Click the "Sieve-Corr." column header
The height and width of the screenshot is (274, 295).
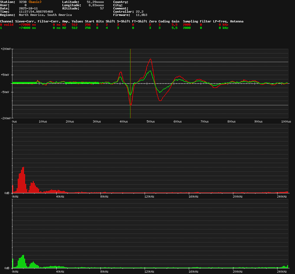pyautogui.click(x=26, y=21)
